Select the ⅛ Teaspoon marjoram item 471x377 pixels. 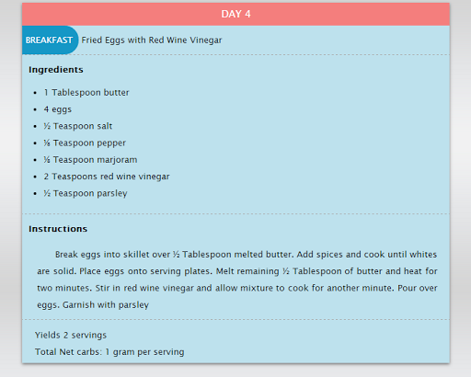[90, 160]
